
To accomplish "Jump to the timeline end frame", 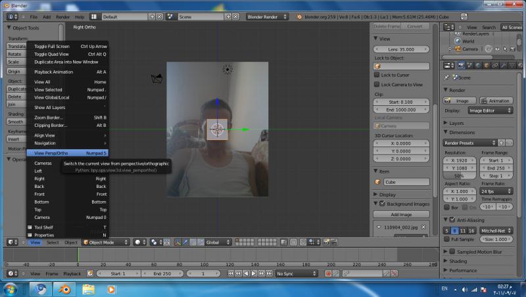I will 270,273.
